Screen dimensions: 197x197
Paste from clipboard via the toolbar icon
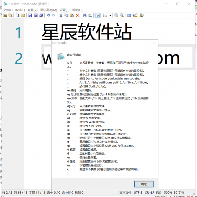[72, 15]
